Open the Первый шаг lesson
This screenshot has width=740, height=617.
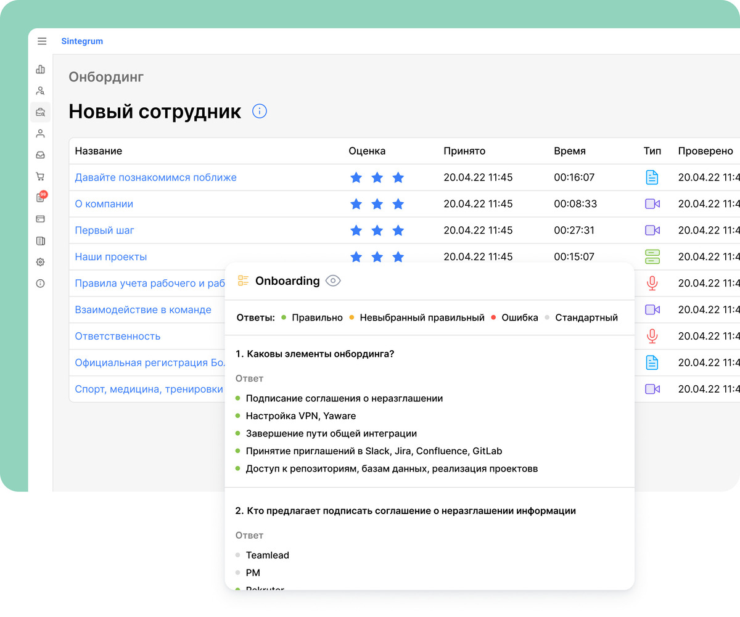[x=104, y=231]
